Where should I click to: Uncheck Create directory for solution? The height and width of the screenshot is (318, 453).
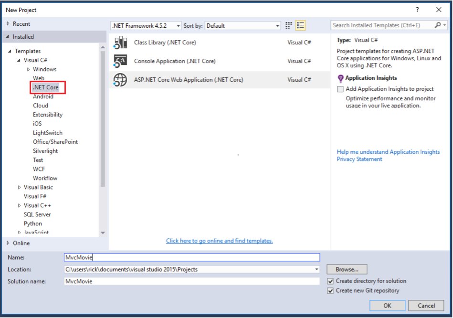(x=330, y=281)
